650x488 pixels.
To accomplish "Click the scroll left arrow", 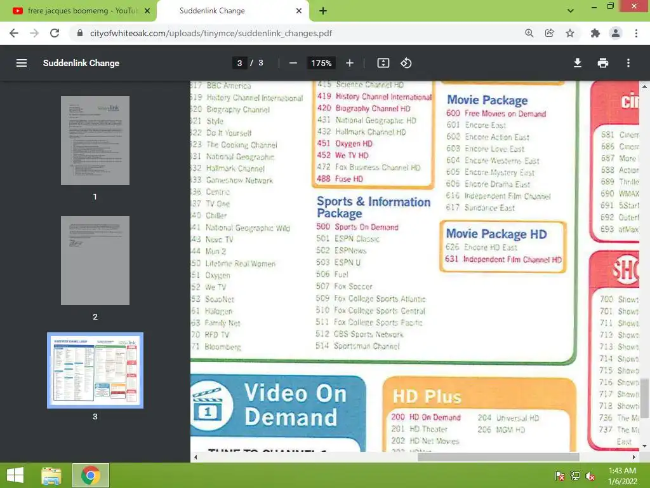I will point(196,457).
